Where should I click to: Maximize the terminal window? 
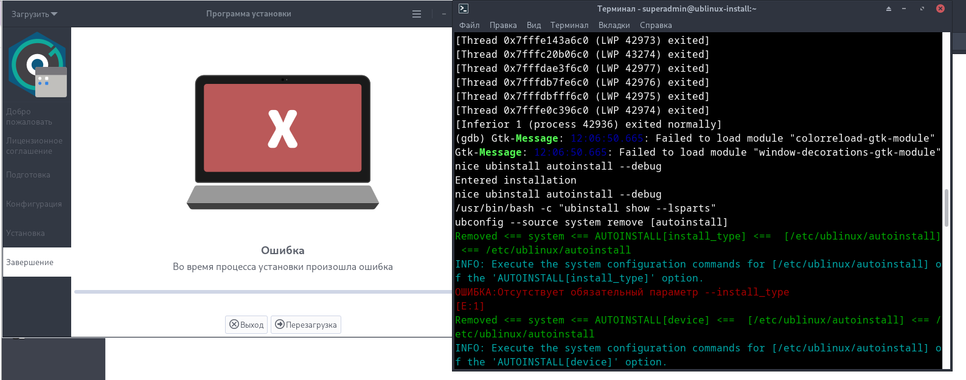point(922,9)
